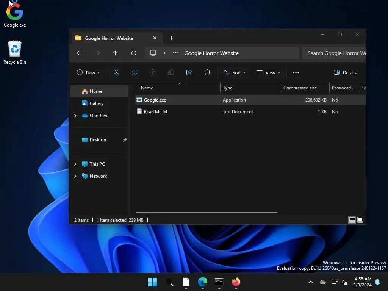This screenshot has height=291, width=388.
Task: Click the address bar path text
Action: [x=211, y=53]
